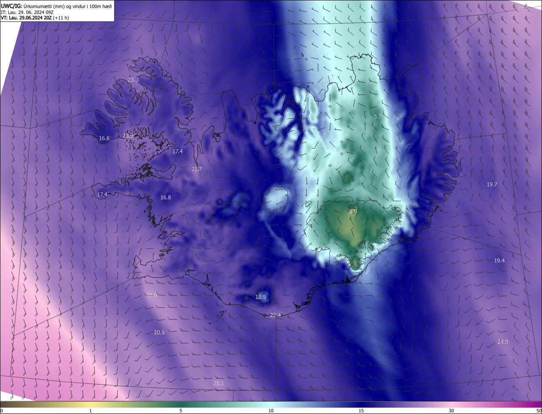Click the 5 tick on the color scale

[181, 411]
